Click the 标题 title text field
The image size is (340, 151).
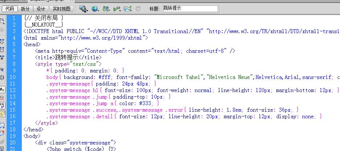(x=190, y=9)
